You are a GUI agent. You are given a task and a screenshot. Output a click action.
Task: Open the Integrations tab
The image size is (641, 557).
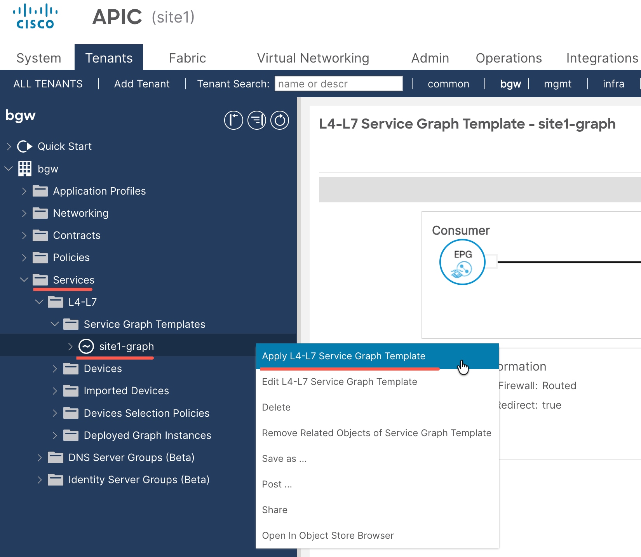click(602, 58)
